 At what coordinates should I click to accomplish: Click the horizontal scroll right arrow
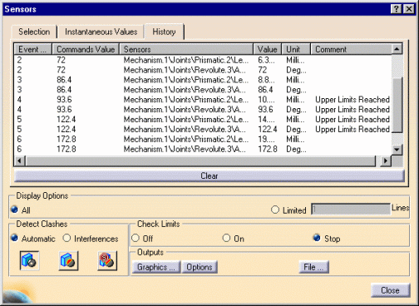[x=386, y=160]
